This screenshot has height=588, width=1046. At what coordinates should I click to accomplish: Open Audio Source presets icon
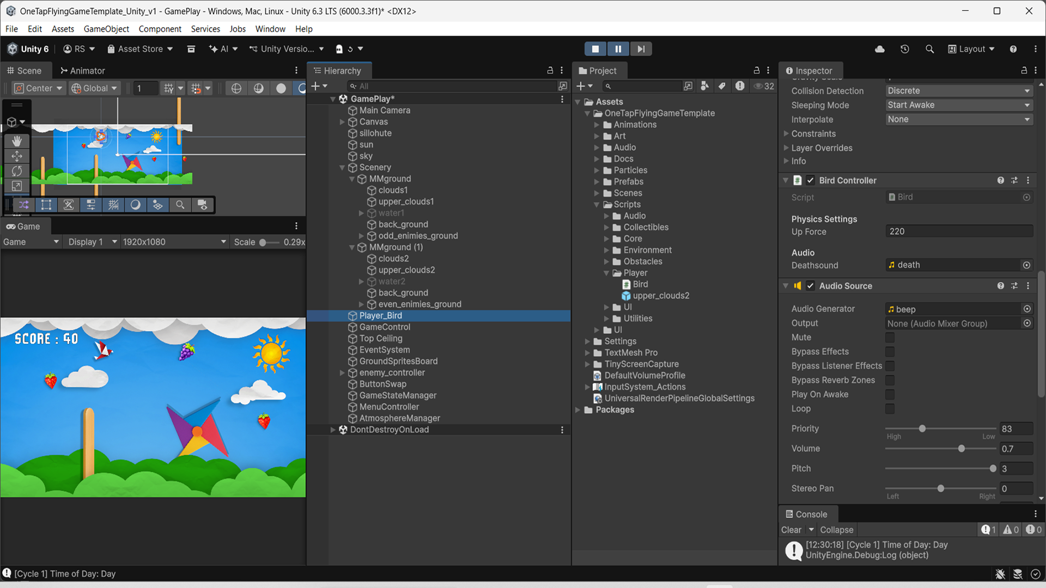[1014, 286]
